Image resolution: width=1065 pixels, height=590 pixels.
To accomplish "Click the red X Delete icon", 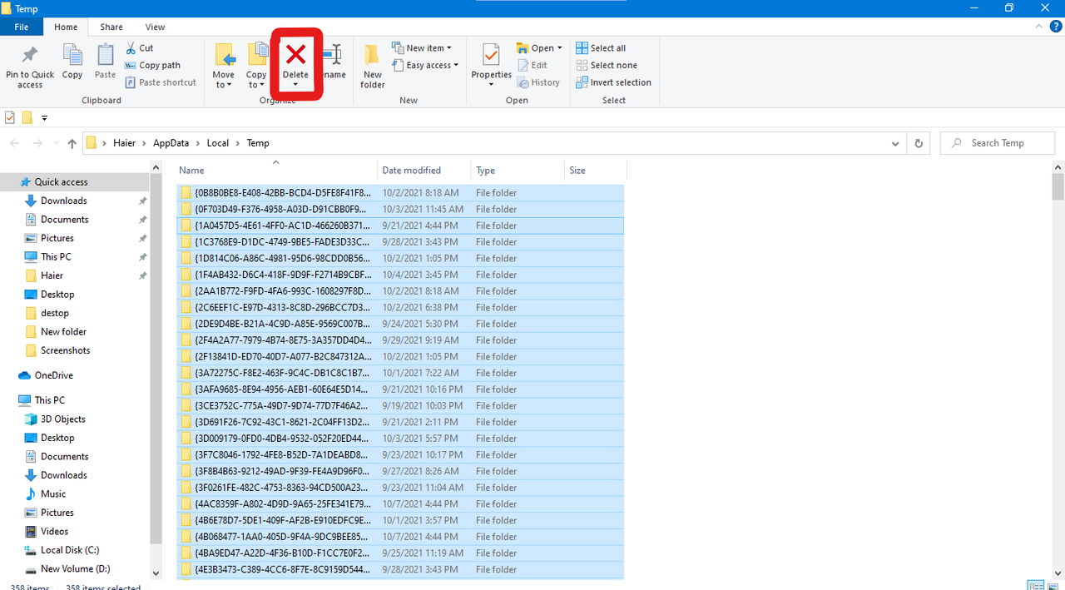I will 295,55.
